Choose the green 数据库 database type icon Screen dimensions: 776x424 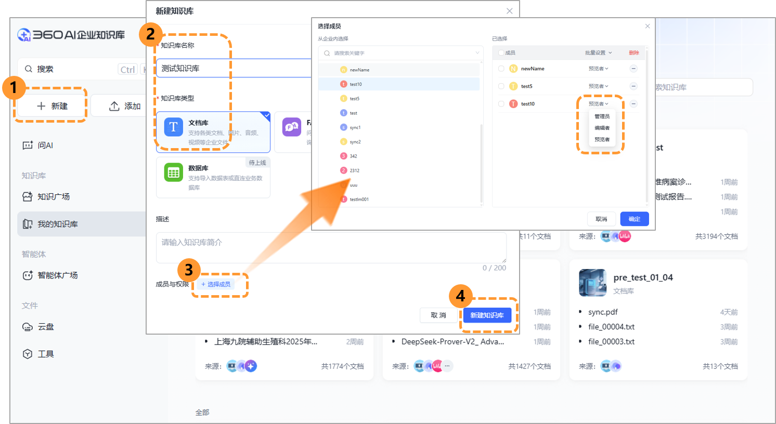[174, 173]
